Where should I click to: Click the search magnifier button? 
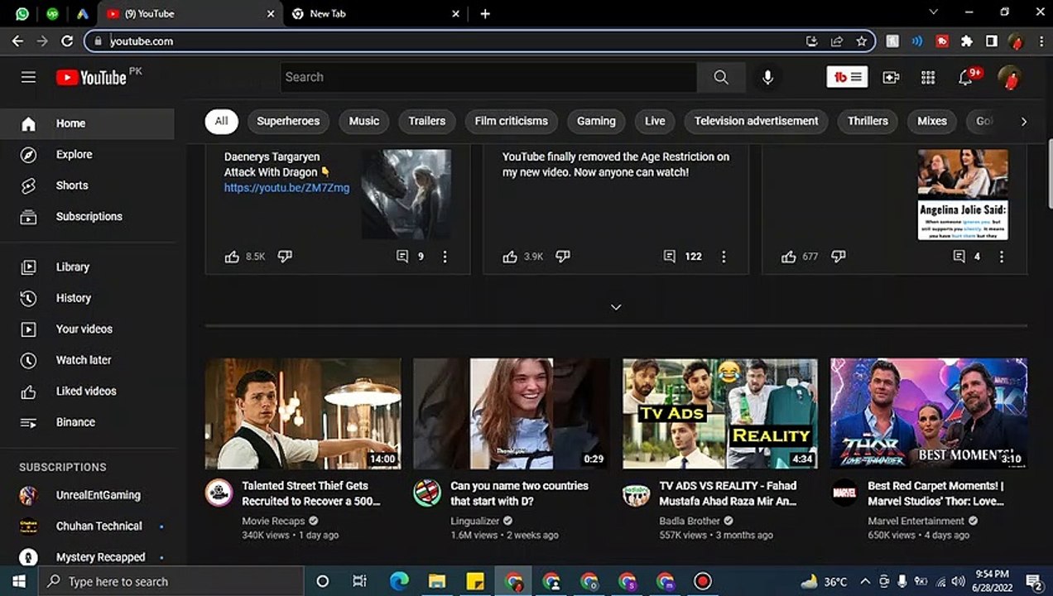[721, 77]
